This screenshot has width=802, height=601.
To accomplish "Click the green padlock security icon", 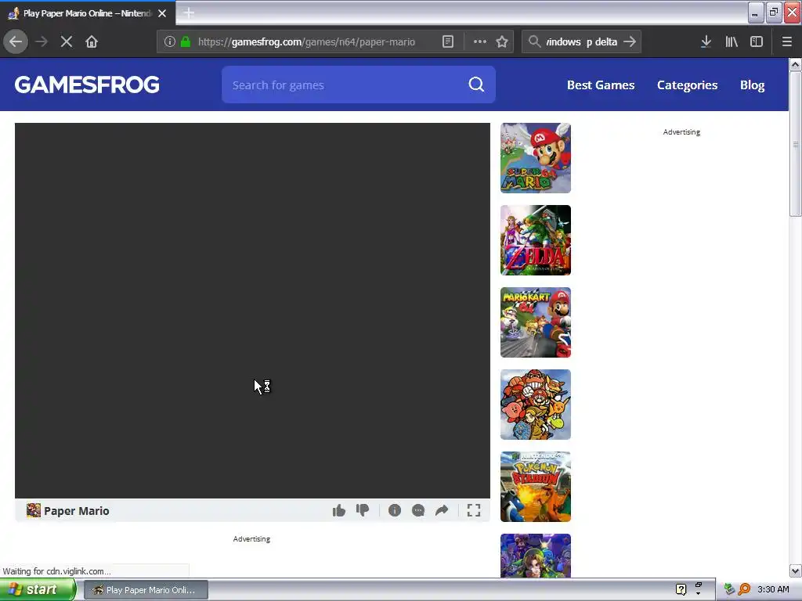I will (x=186, y=41).
